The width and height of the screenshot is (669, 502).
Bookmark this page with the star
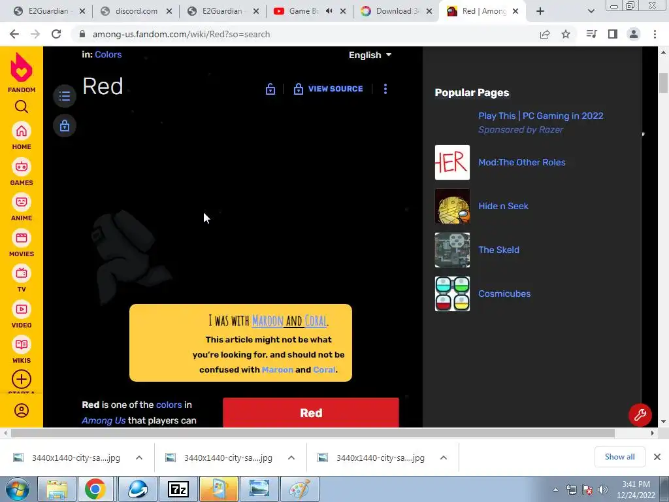click(566, 34)
